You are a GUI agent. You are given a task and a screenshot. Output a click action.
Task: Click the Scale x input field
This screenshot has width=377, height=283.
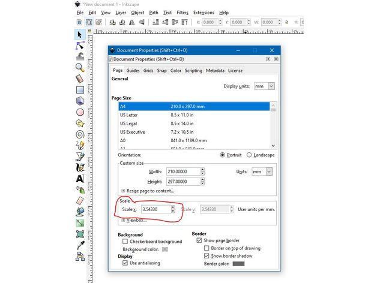click(155, 209)
